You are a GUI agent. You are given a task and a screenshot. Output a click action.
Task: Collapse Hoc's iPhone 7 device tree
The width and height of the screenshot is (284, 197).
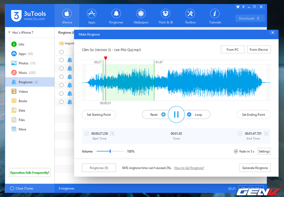(9, 32)
